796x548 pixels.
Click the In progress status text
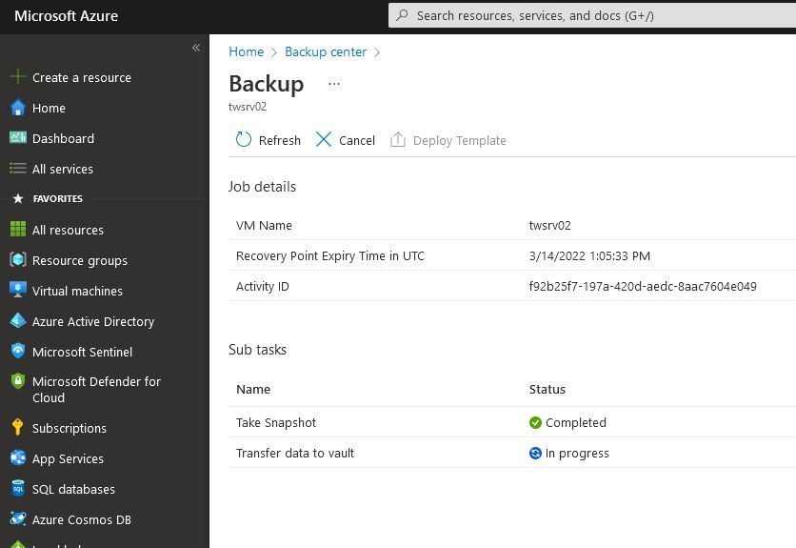[577, 453]
